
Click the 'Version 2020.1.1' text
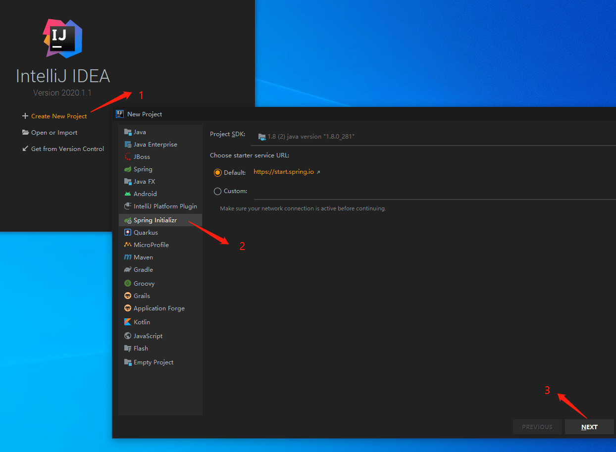click(62, 93)
